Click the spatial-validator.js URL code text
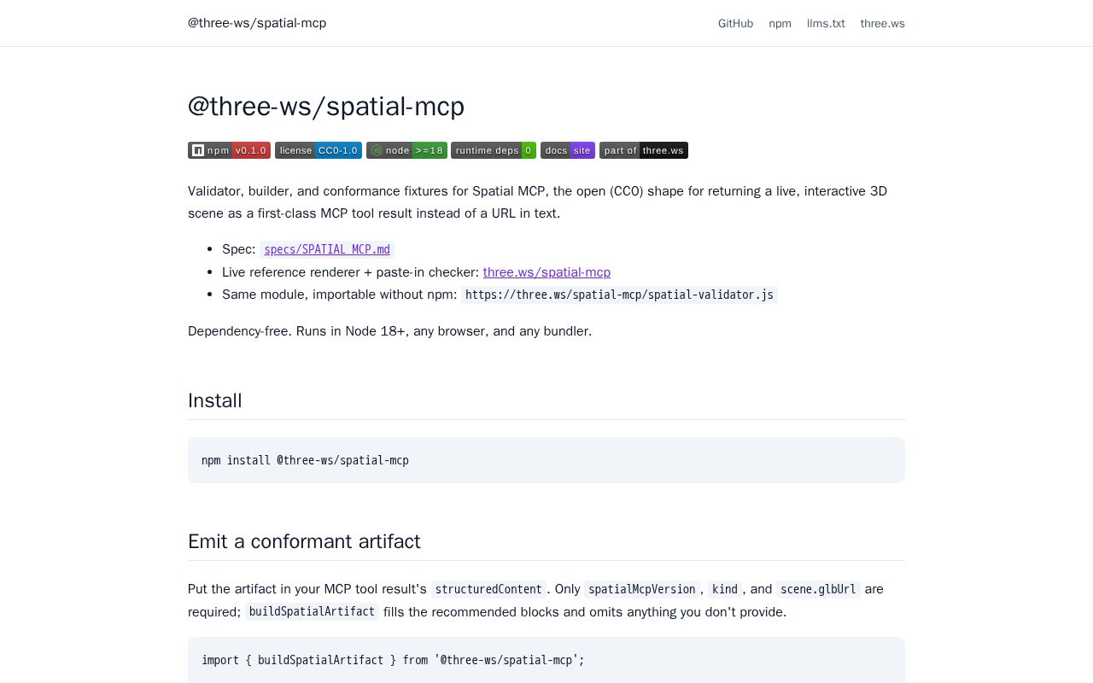This screenshot has height=683, width=1093. pyautogui.click(x=619, y=295)
